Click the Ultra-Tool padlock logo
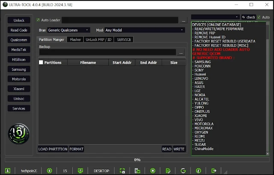274x175 pixels. (19, 133)
